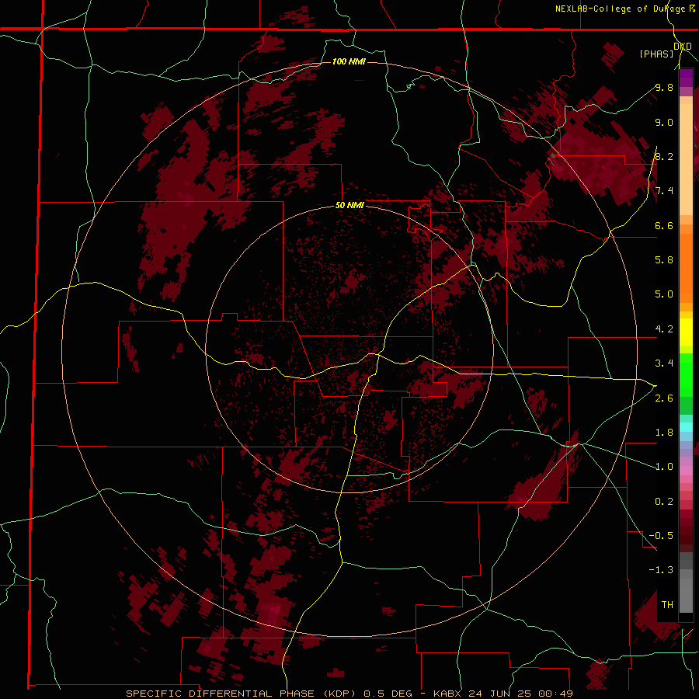
Task: Click the 8.2 color scale label
Action: (664, 156)
